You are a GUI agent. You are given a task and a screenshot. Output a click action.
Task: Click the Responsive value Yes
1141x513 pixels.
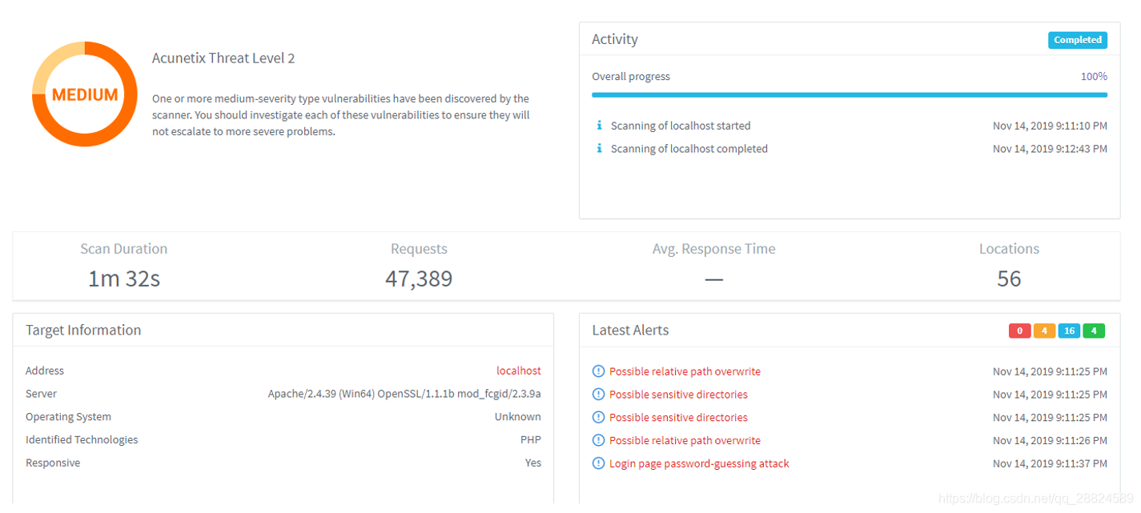[x=533, y=463]
